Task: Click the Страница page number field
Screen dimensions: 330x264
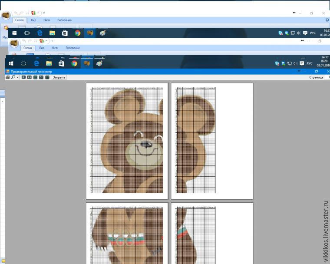Action: 327,77
